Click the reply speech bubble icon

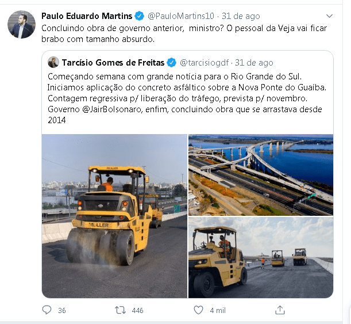pyautogui.click(x=47, y=310)
